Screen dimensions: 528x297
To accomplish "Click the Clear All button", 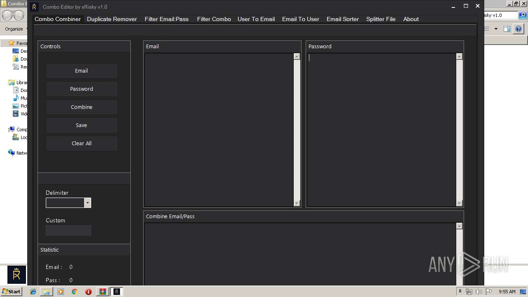I will coord(82,144).
